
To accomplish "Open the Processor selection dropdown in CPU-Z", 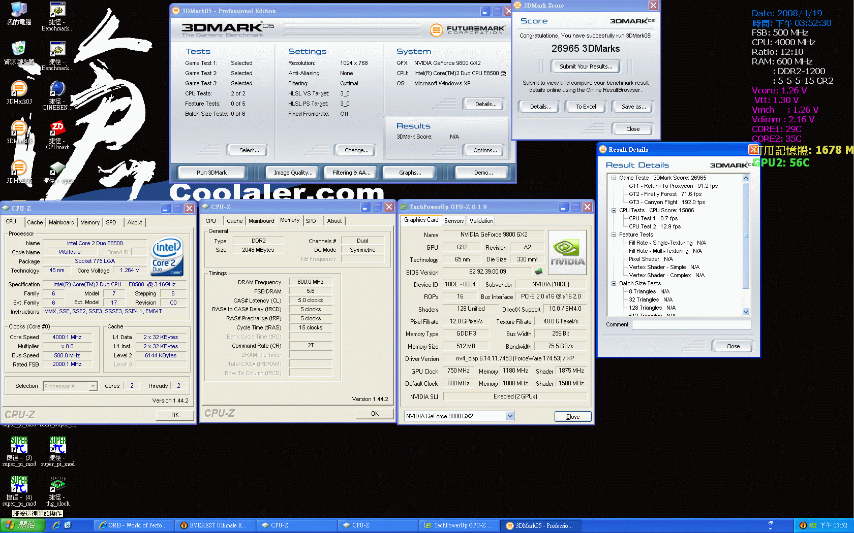I will (x=93, y=386).
